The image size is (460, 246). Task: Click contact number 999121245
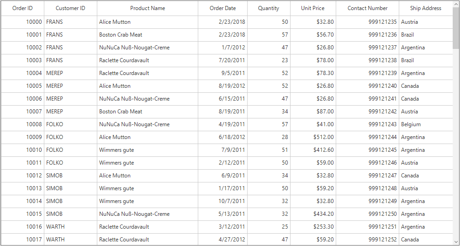coord(368,150)
